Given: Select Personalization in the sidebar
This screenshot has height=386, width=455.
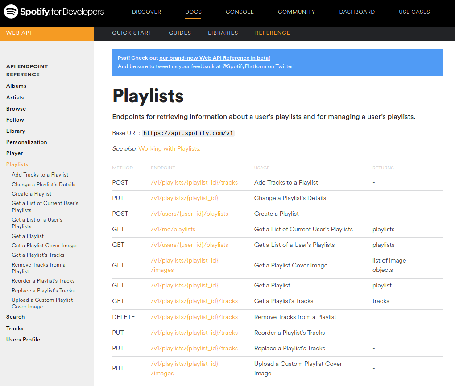Looking at the screenshot, I should tap(27, 142).
